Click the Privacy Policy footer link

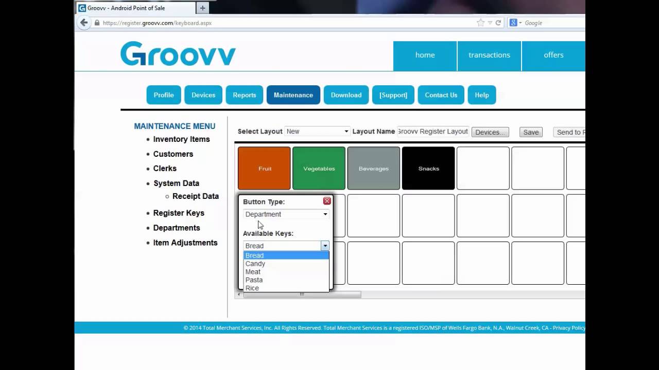coord(569,328)
